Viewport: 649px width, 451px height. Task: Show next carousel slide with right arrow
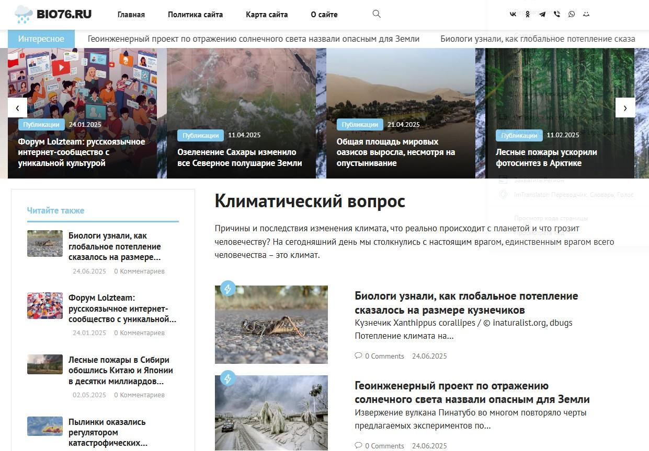625,108
